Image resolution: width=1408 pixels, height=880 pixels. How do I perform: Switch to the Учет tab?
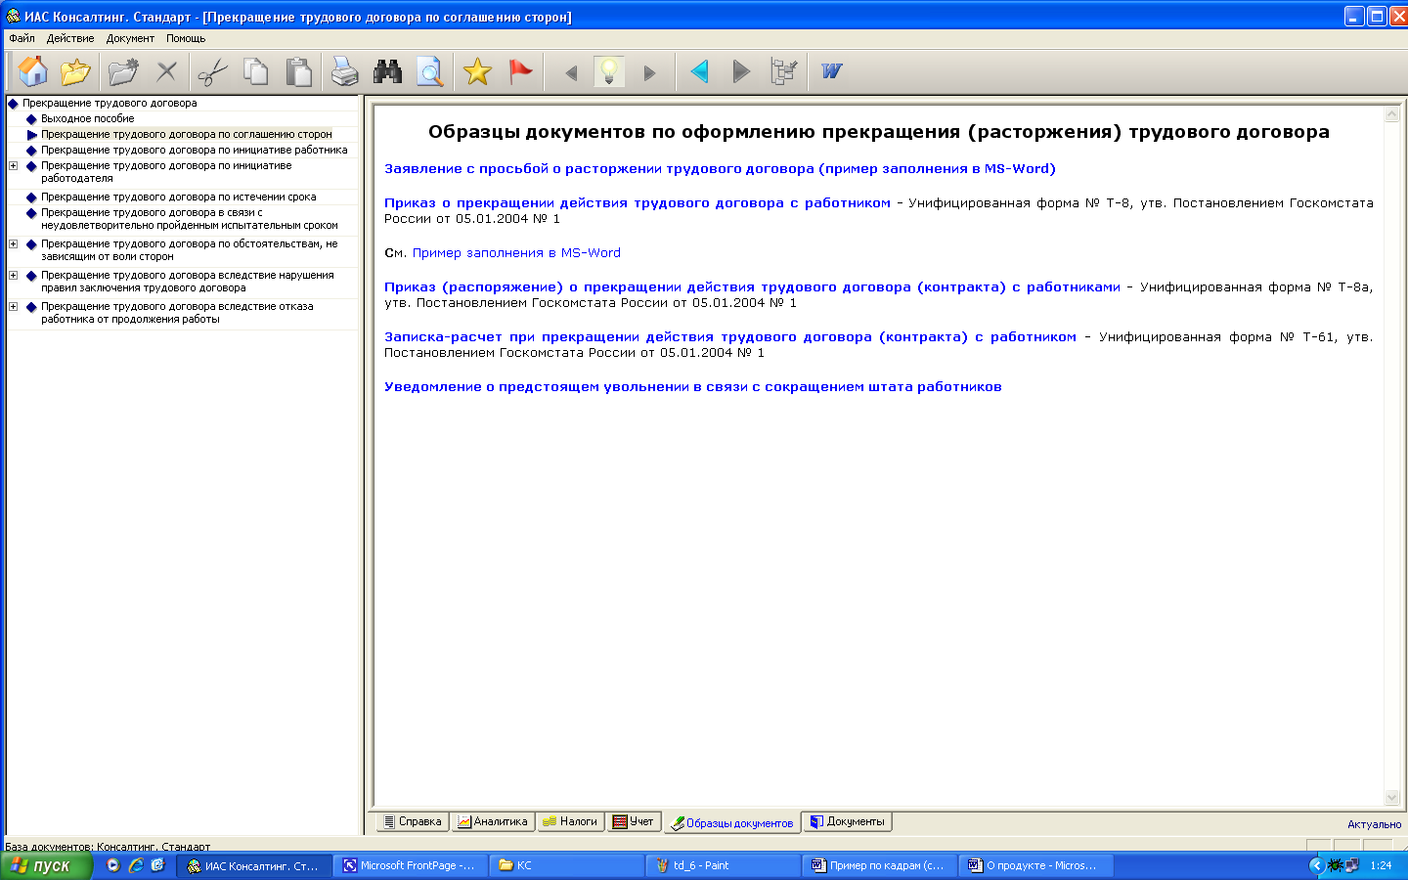pos(633,821)
